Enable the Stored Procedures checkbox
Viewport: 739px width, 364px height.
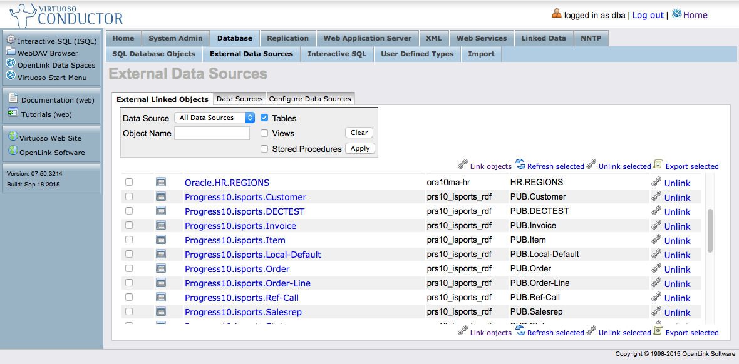point(264,149)
